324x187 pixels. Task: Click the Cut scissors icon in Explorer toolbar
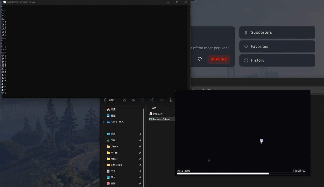tap(124, 100)
